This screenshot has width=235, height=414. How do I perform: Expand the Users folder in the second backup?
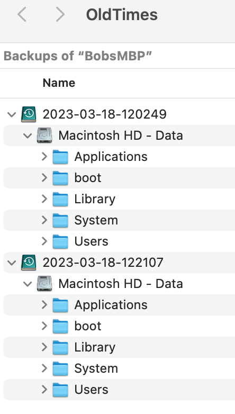point(44,389)
